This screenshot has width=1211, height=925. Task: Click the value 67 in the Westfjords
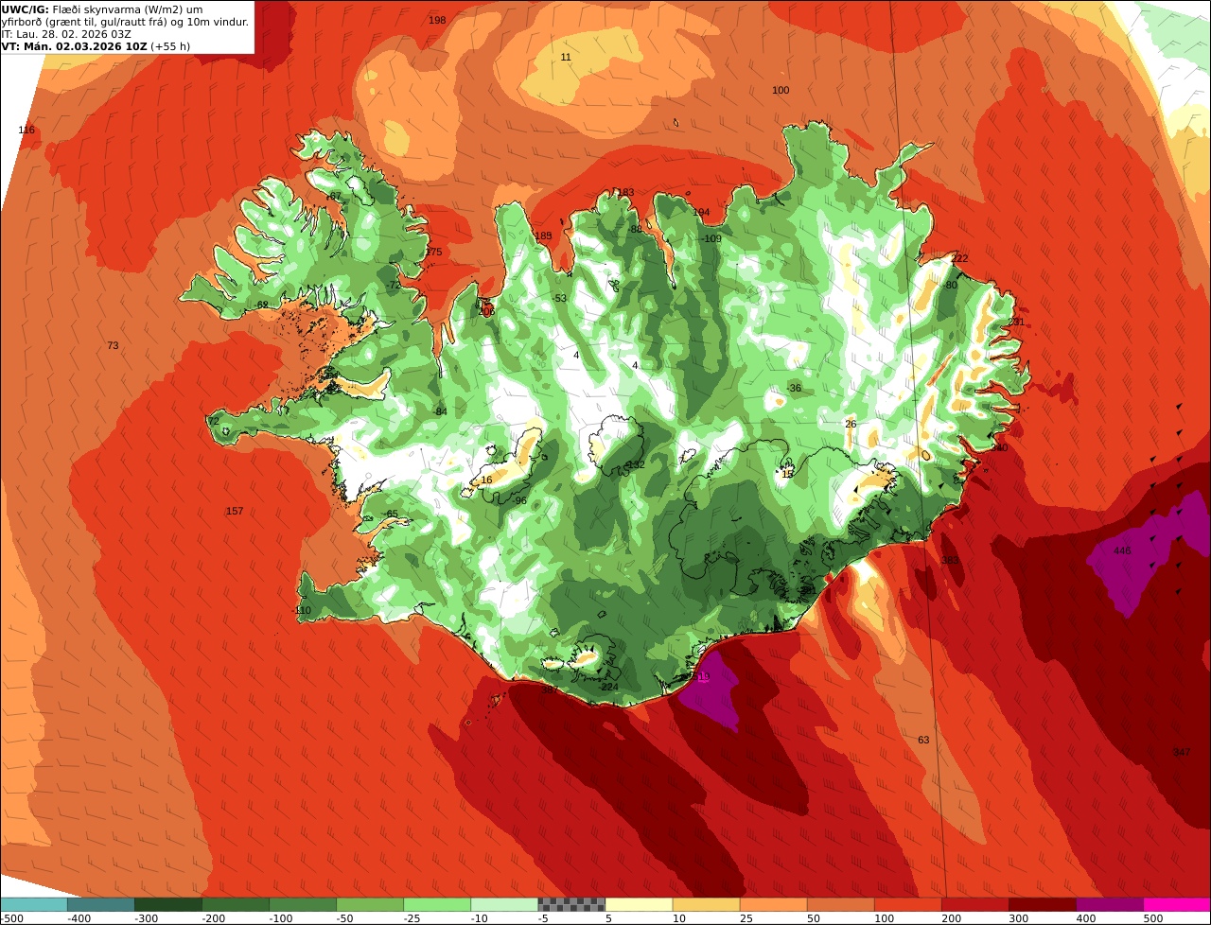point(335,196)
